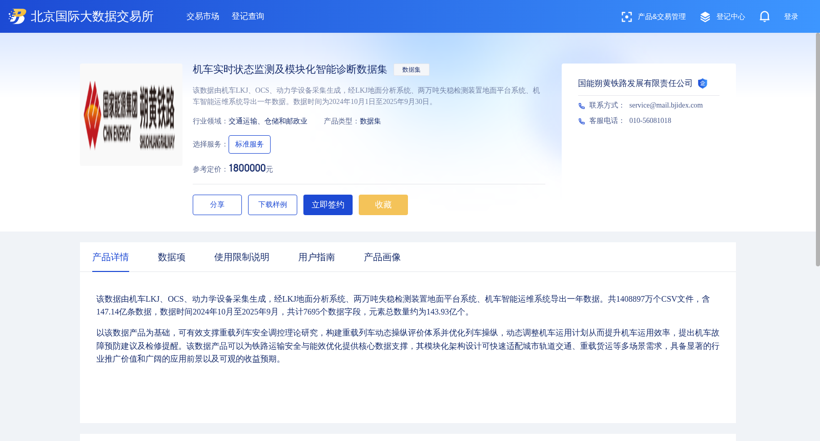This screenshot has width=820, height=441.
Task: Click the email service@mail.bjidex.com
Action: coord(666,106)
